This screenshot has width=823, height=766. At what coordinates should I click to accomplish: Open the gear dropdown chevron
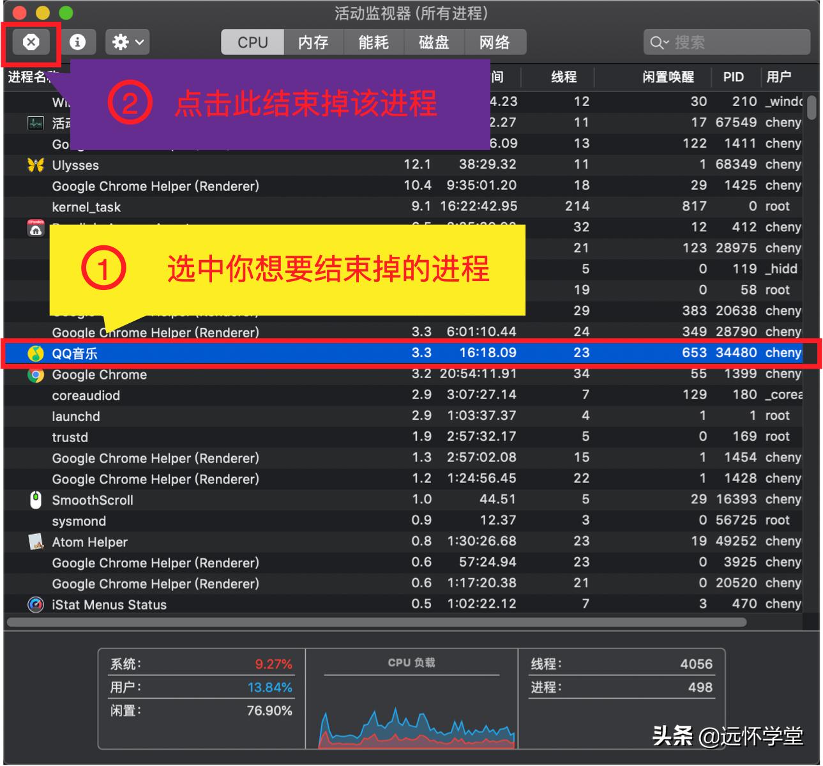139,42
